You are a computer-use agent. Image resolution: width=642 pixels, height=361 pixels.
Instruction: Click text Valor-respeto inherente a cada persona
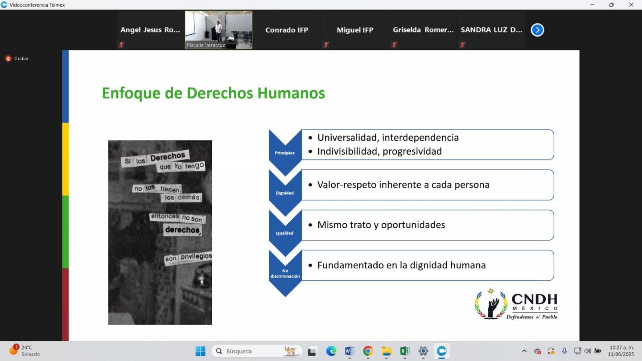tap(403, 185)
